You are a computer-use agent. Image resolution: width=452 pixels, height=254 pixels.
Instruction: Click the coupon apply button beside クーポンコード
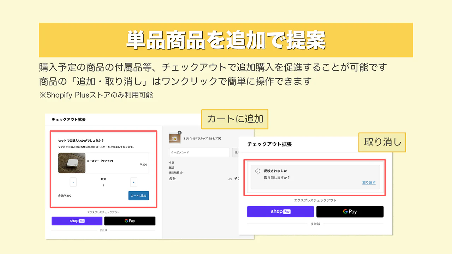point(236,152)
